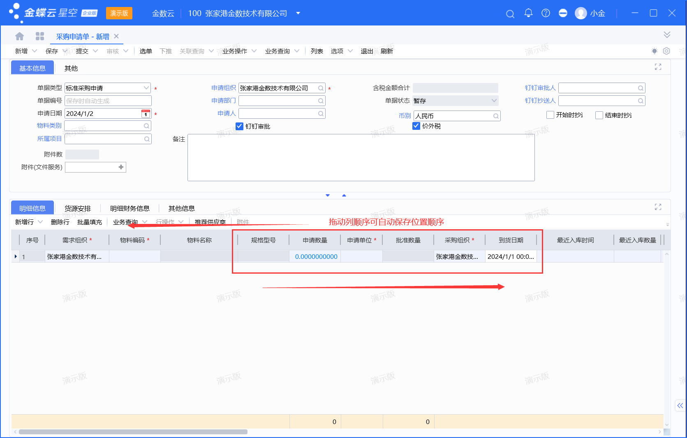Search lookup for 申请部门 field
This screenshot has width=687, height=438.
[x=321, y=101]
